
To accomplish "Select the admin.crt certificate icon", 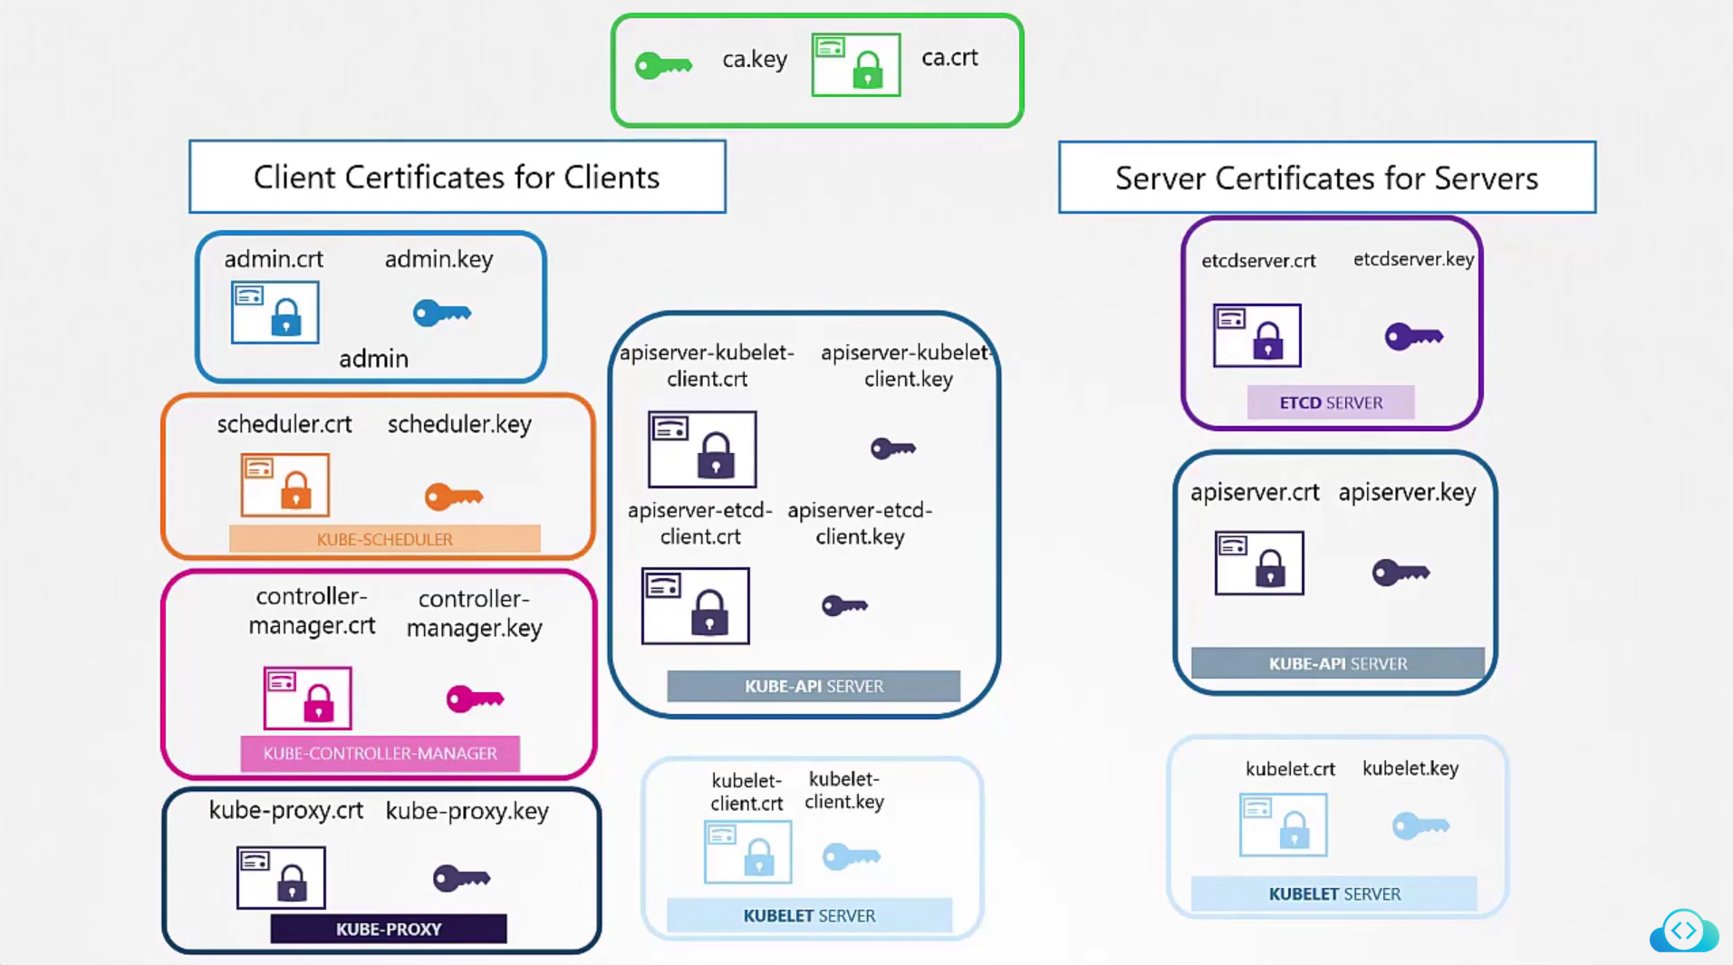I will click(275, 313).
